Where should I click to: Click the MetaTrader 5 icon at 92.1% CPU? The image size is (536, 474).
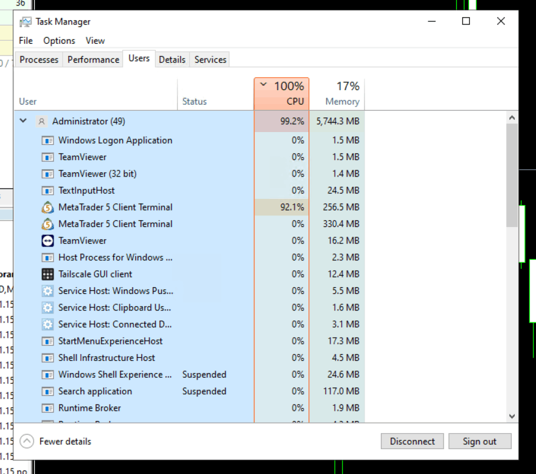coord(47,207)
